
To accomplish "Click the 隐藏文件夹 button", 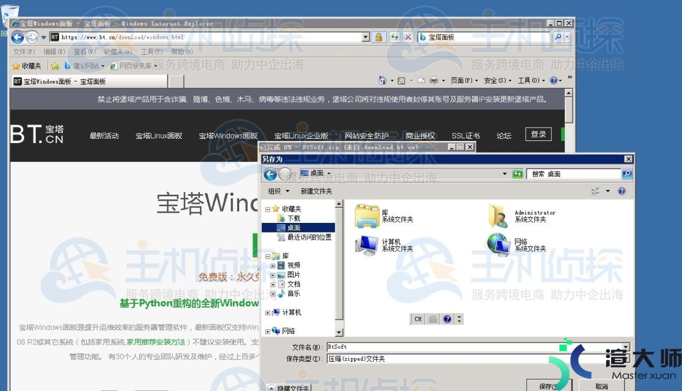I will (288, 388).
